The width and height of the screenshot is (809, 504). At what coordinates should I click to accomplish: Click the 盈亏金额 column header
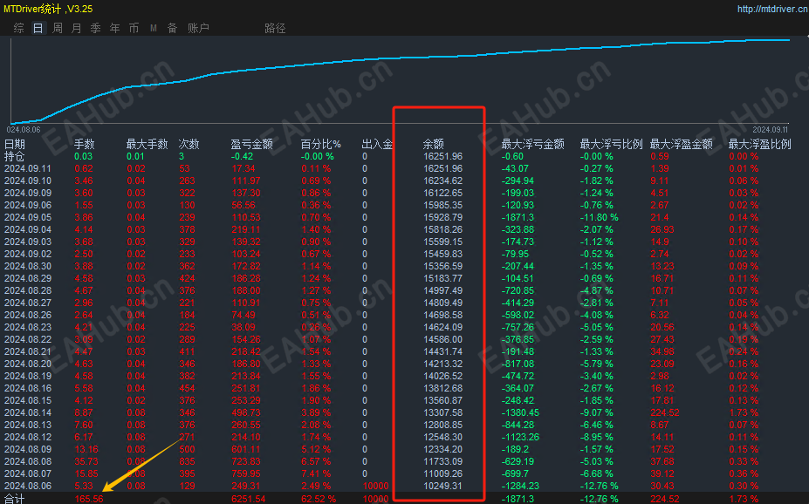[x=252, y=144]
